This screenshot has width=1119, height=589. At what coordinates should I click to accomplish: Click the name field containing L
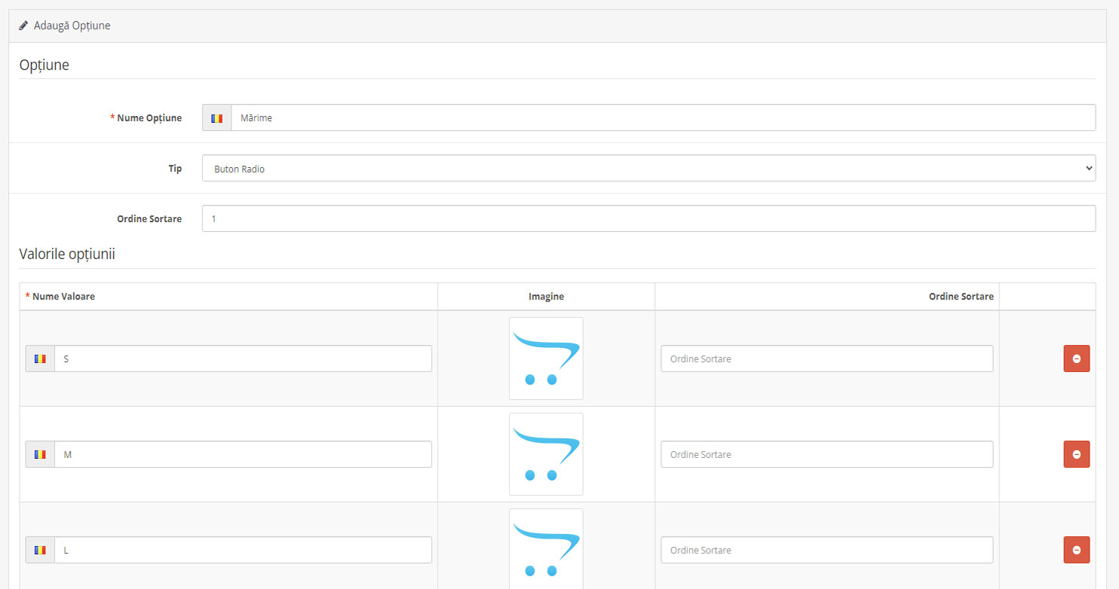(x=243, y=550)
